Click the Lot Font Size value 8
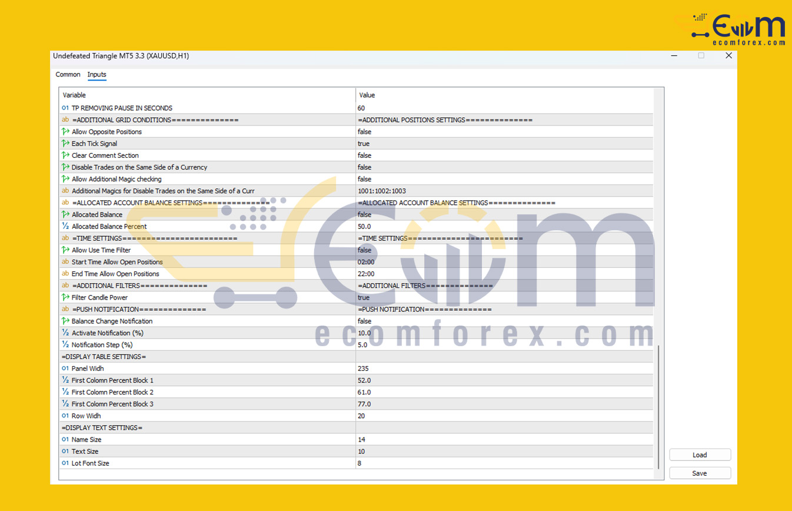 click(360, 463)
